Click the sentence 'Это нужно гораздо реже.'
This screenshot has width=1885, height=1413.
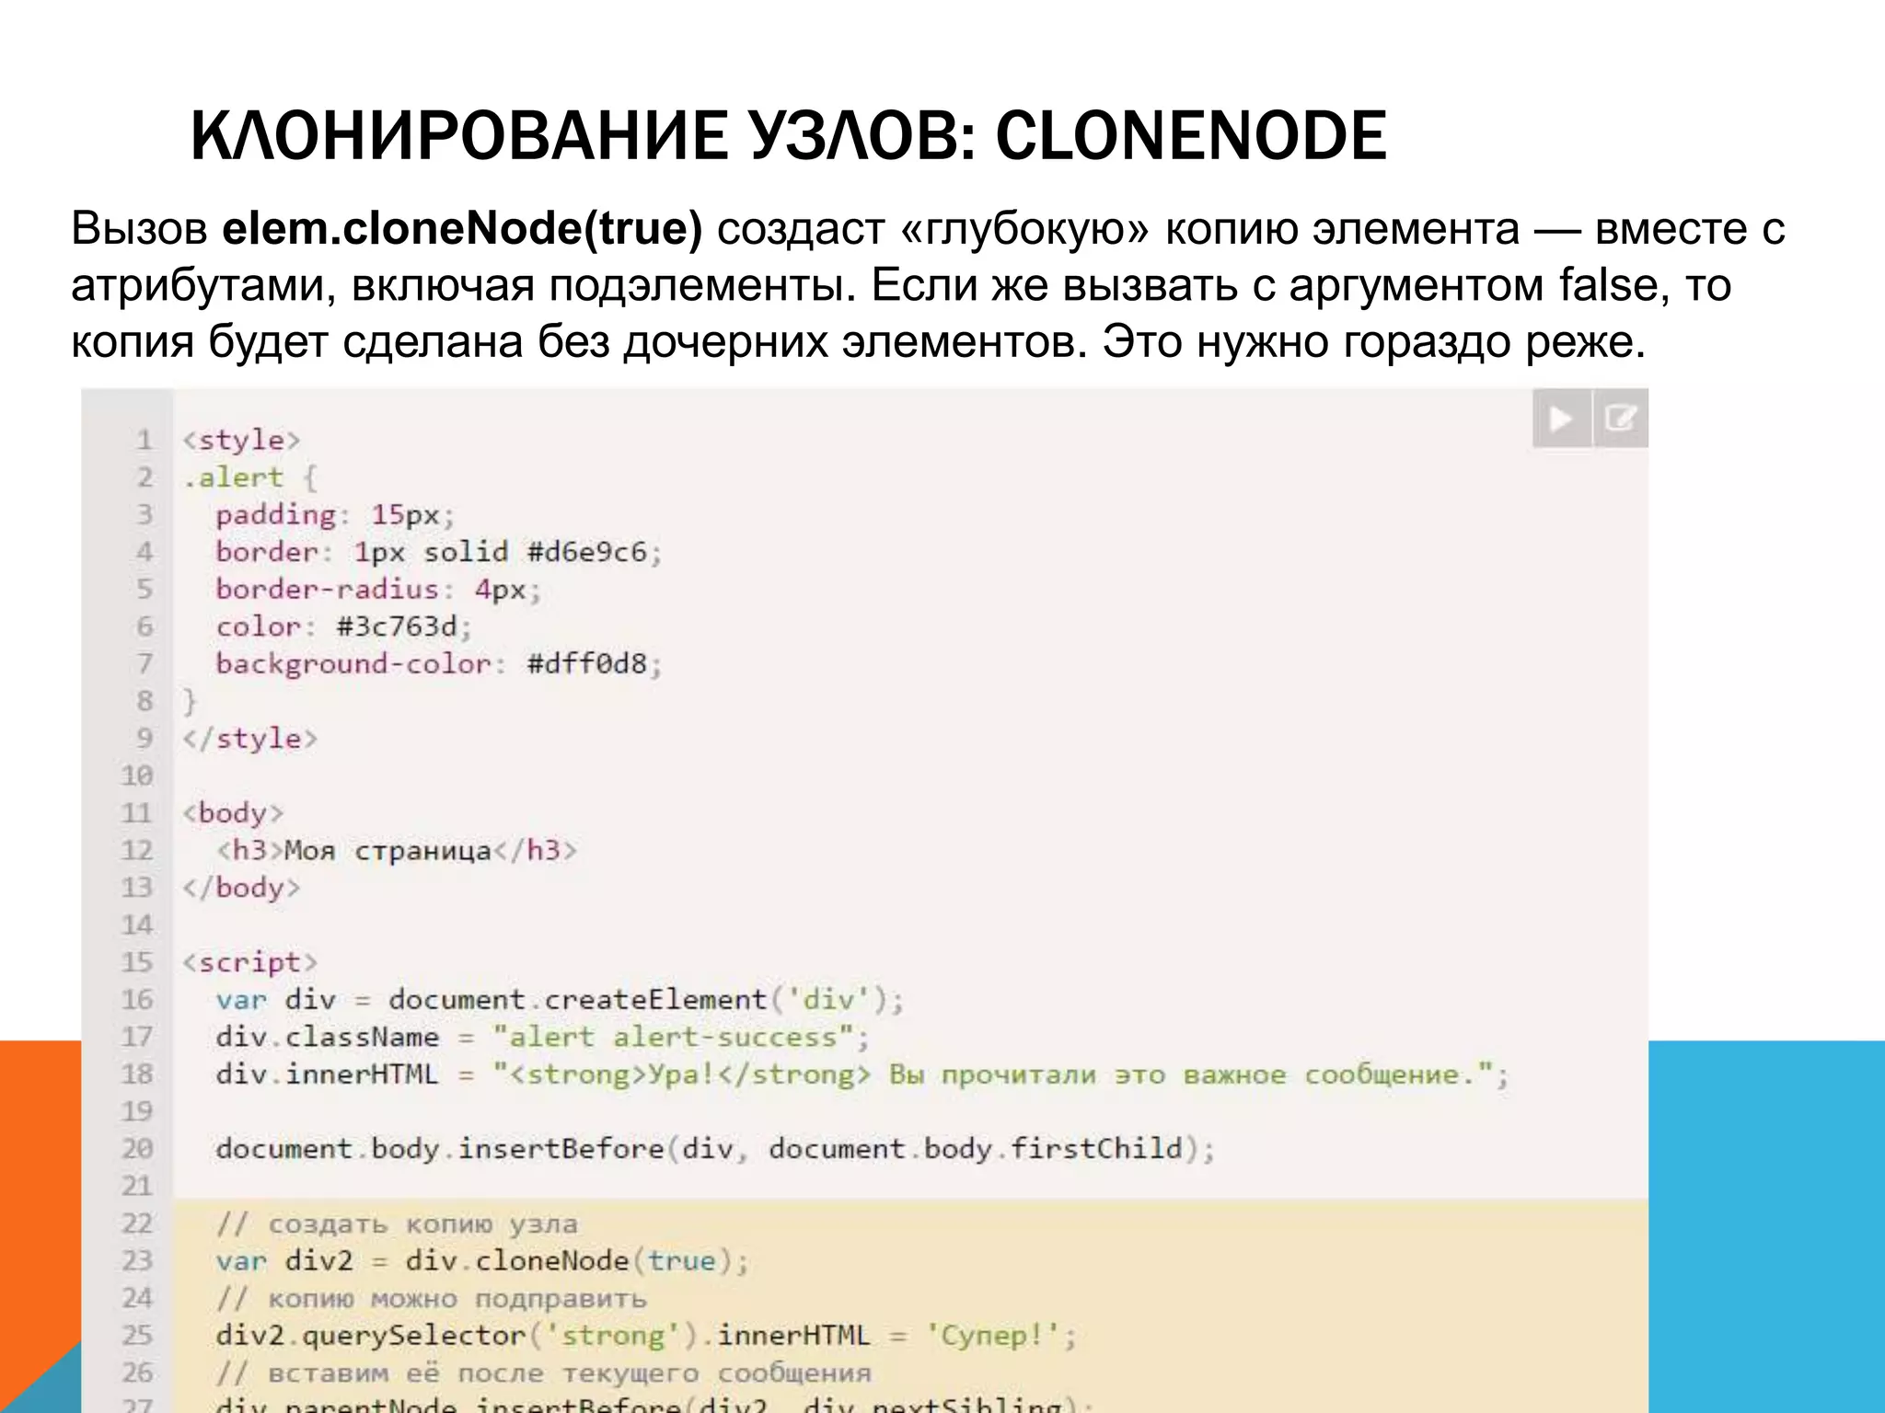[x=1373, y=342]
